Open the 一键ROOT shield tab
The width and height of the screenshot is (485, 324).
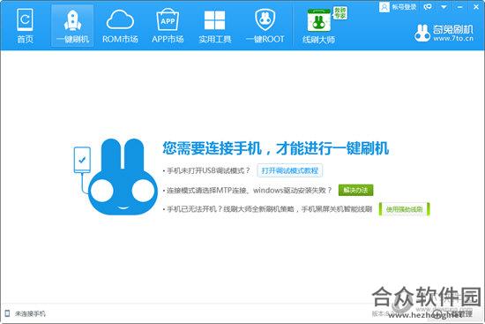(265, 26)
